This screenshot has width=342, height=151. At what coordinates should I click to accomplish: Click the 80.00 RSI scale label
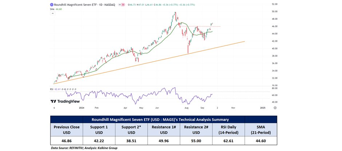275,88
